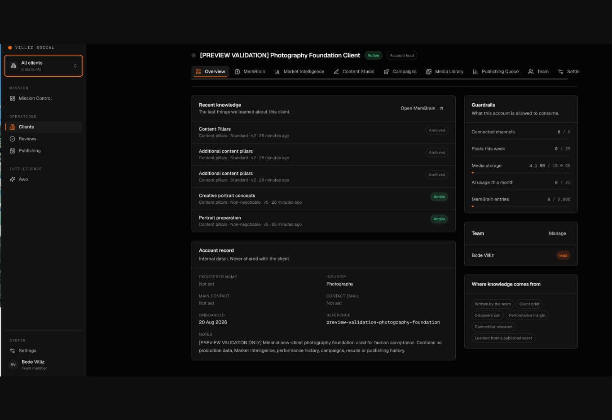Click the building icon beside All clients

13,66
